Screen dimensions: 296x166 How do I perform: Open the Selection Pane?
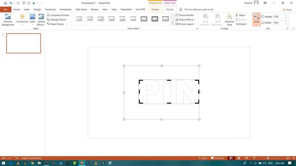tap(229, 20)
